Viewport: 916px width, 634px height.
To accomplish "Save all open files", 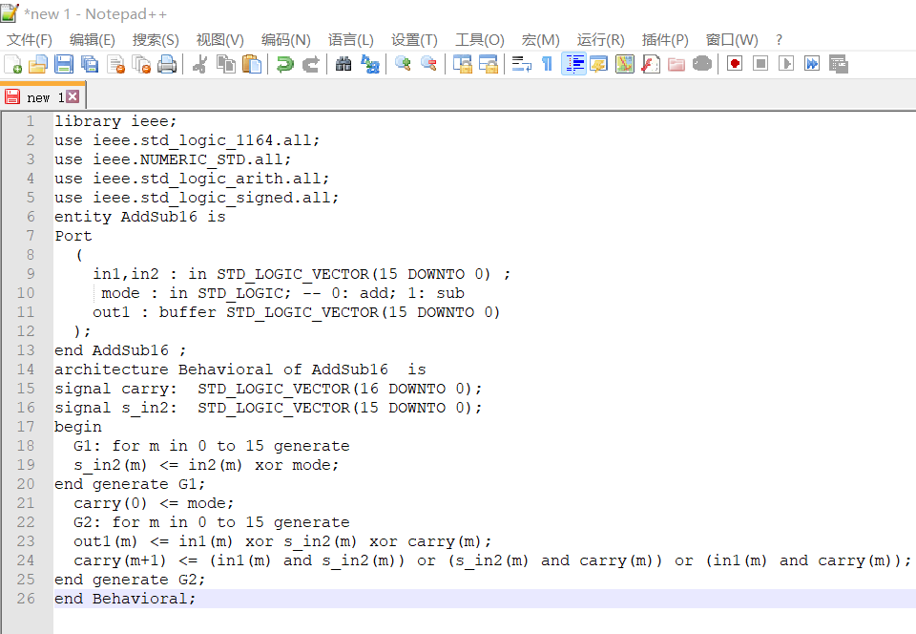I will point(90,64).
